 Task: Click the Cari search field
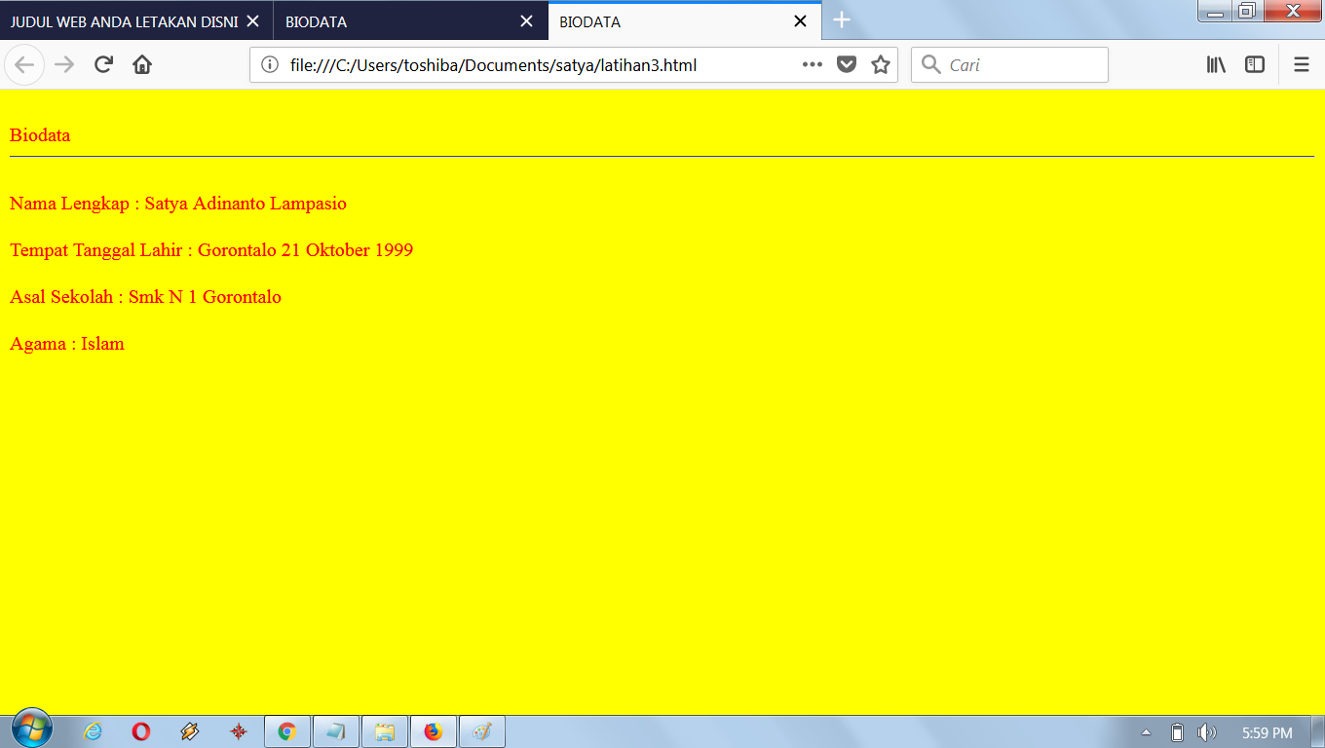1009,65
